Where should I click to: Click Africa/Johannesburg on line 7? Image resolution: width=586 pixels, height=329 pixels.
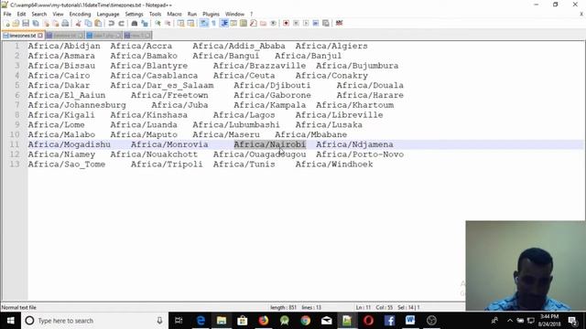(77, 105)
